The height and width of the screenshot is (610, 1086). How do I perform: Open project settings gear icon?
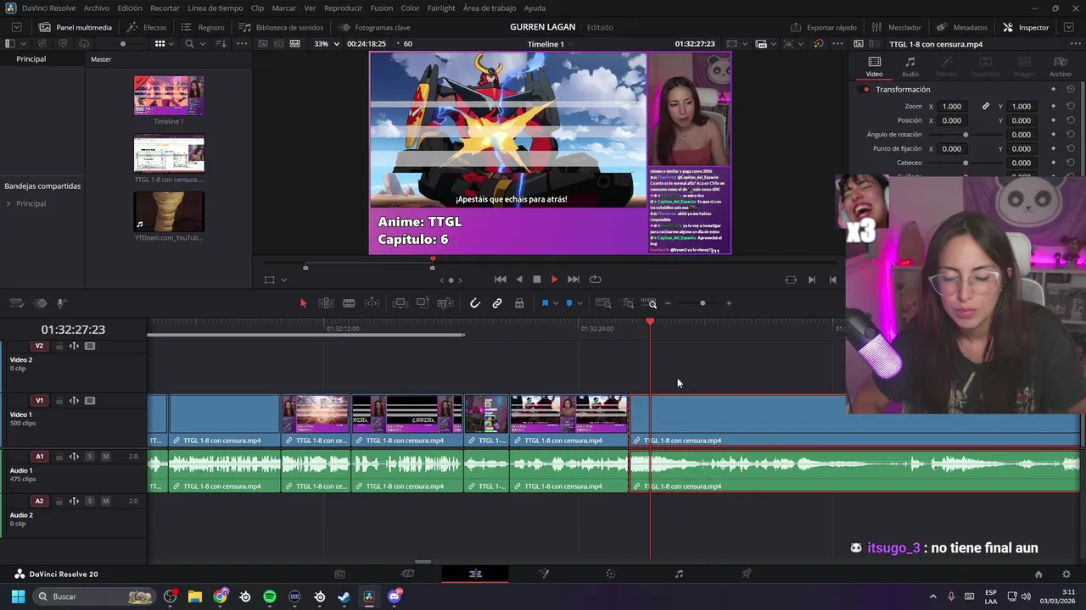point(1066,574)
